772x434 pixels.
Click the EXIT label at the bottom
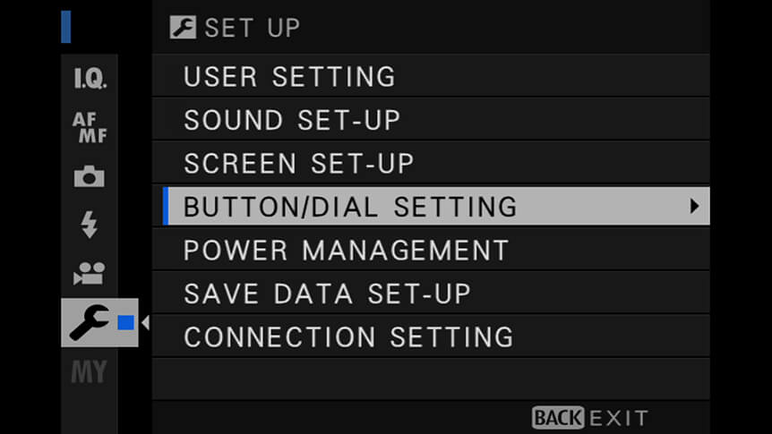618,417
